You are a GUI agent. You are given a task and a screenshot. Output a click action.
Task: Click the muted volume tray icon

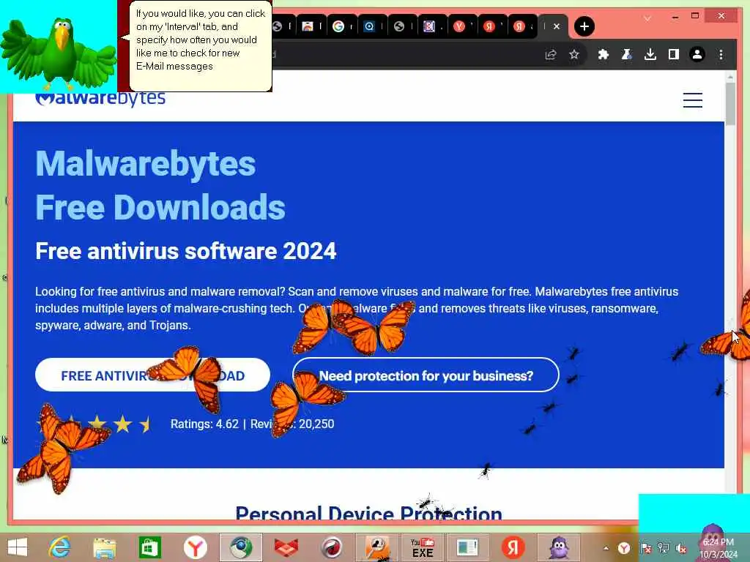(x=680, y=548)
